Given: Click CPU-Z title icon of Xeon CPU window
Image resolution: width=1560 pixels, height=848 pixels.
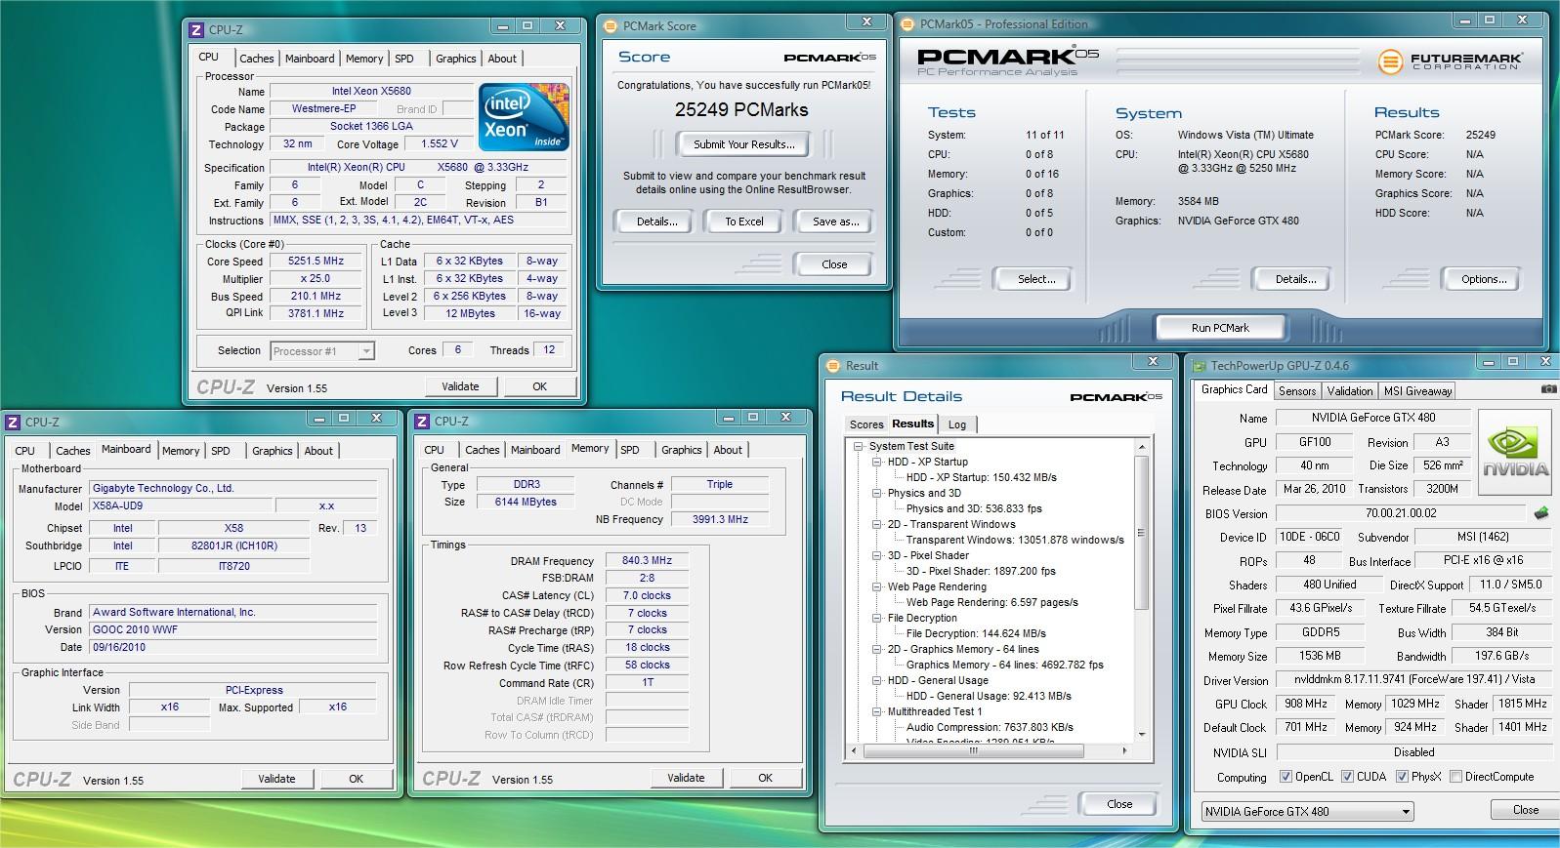Looking at the screenshot, I should click(x=196, y=30).
